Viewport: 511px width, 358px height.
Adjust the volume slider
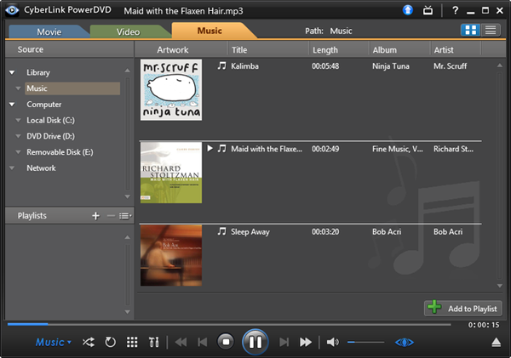pos(365,343)
